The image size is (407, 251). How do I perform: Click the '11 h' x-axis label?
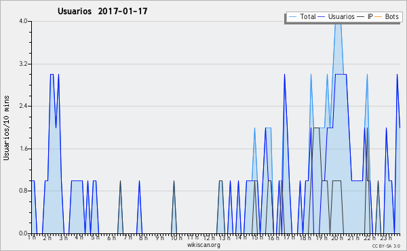(193, 237)
